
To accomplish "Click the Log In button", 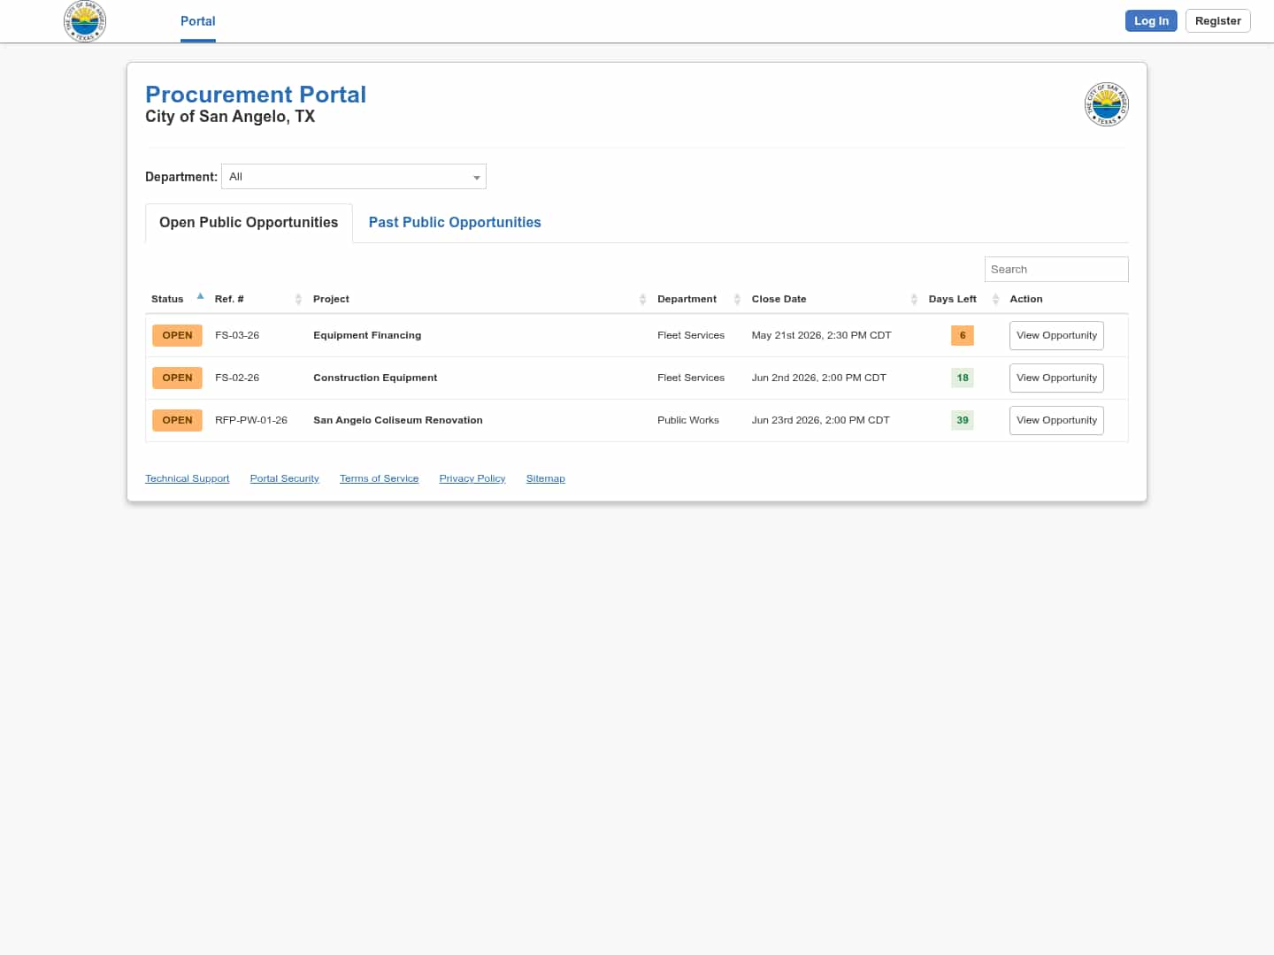I will pyautogui.click(x=1151, y=21).
